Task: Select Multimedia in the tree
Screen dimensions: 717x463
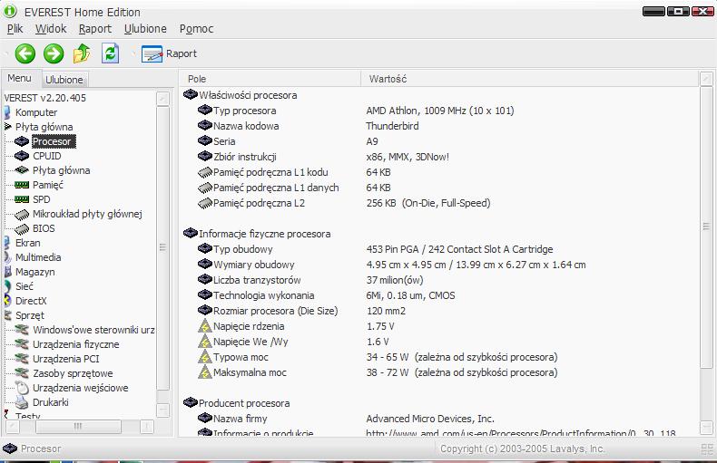Action: pos(38,257)
